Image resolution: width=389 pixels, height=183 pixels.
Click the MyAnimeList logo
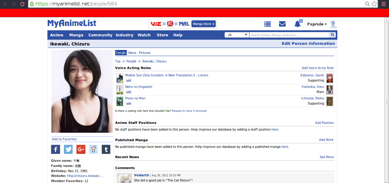point(72,24)
